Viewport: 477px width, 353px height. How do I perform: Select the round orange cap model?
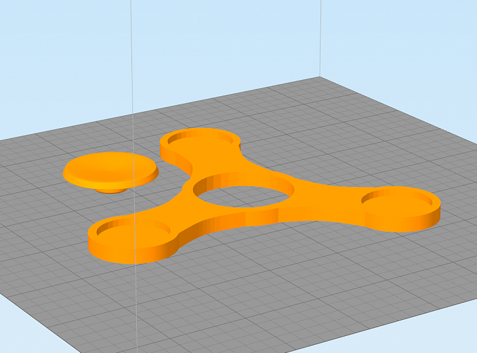[110, 173]
